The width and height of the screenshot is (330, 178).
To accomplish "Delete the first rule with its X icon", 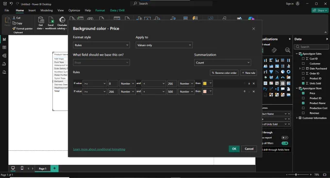I will 254,83.
